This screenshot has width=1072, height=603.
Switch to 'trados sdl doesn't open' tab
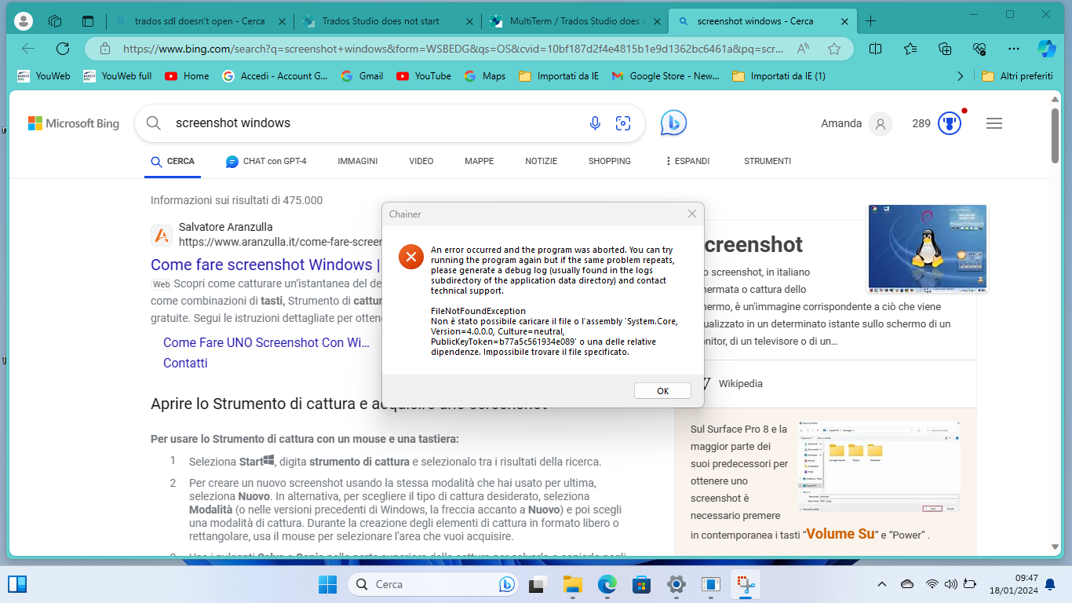click(x=199, y=21)
